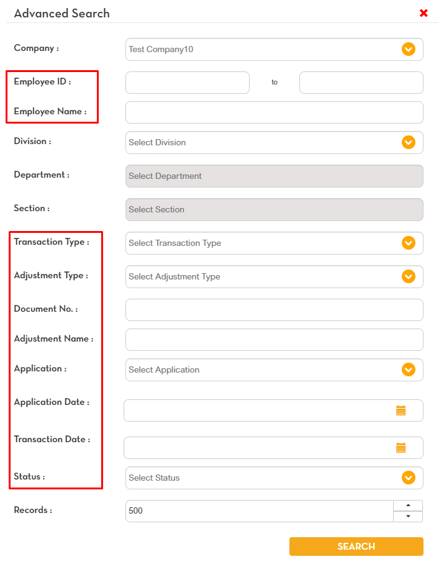444x567 pixels.
Task: Open the Application Date calendar icon
Action: pyautogui.click(x=401, y=411)
